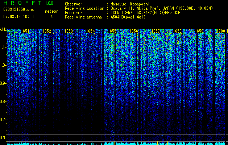The width and height of the screenshot is (228, 145).
Task: Click the 0.9 kHz frequency axis label
Action: pyautogui.click(x=3, y=83)
